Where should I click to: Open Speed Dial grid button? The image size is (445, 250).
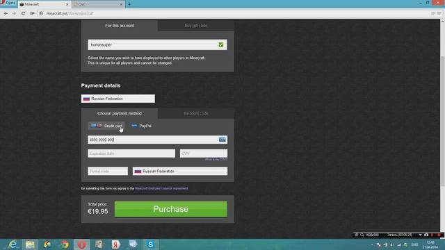click(x=32, y=13)
